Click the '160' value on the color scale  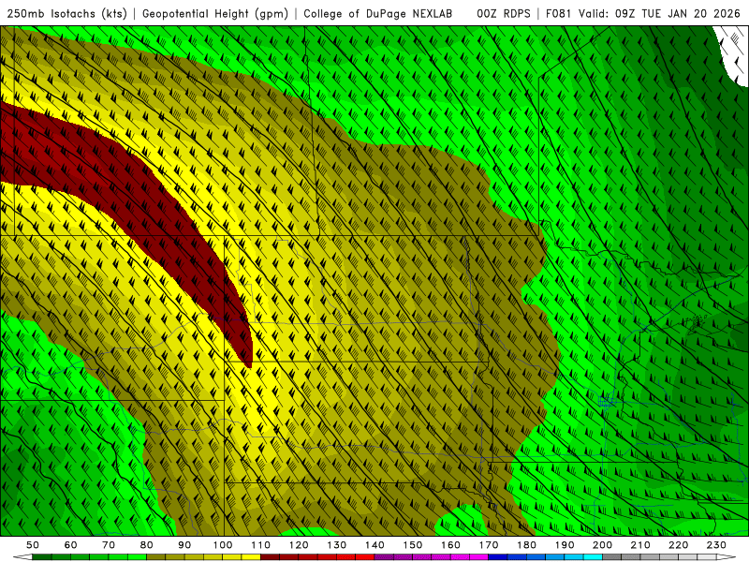[450, 545]
